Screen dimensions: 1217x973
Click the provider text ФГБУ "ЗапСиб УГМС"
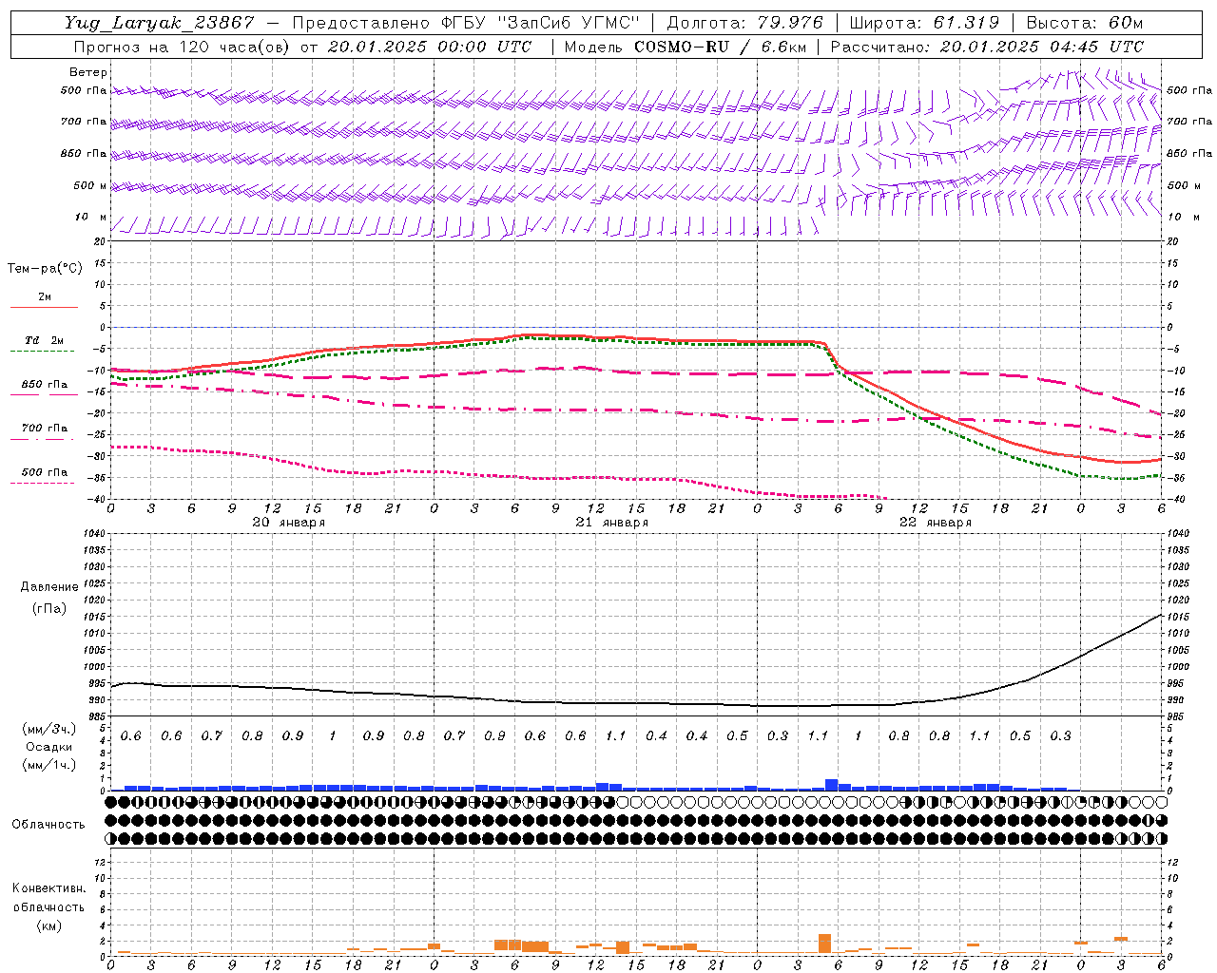540,23
